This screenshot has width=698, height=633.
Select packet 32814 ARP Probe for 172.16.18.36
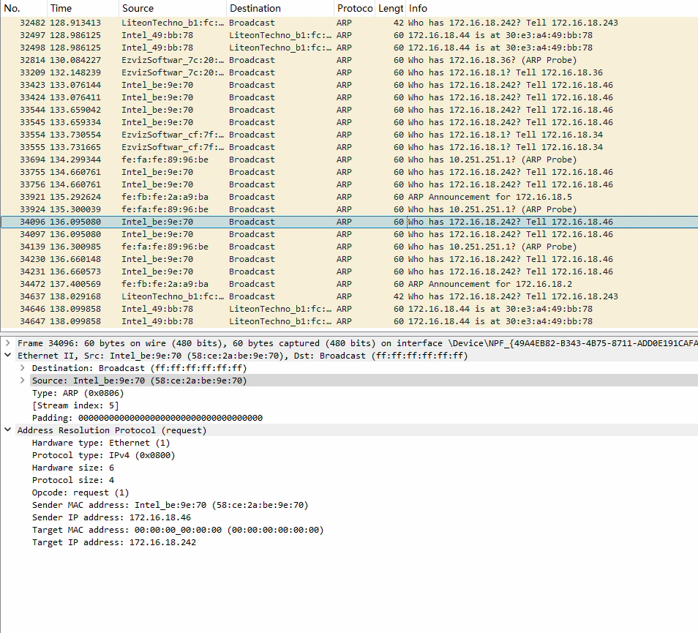(x=349, y=60)
